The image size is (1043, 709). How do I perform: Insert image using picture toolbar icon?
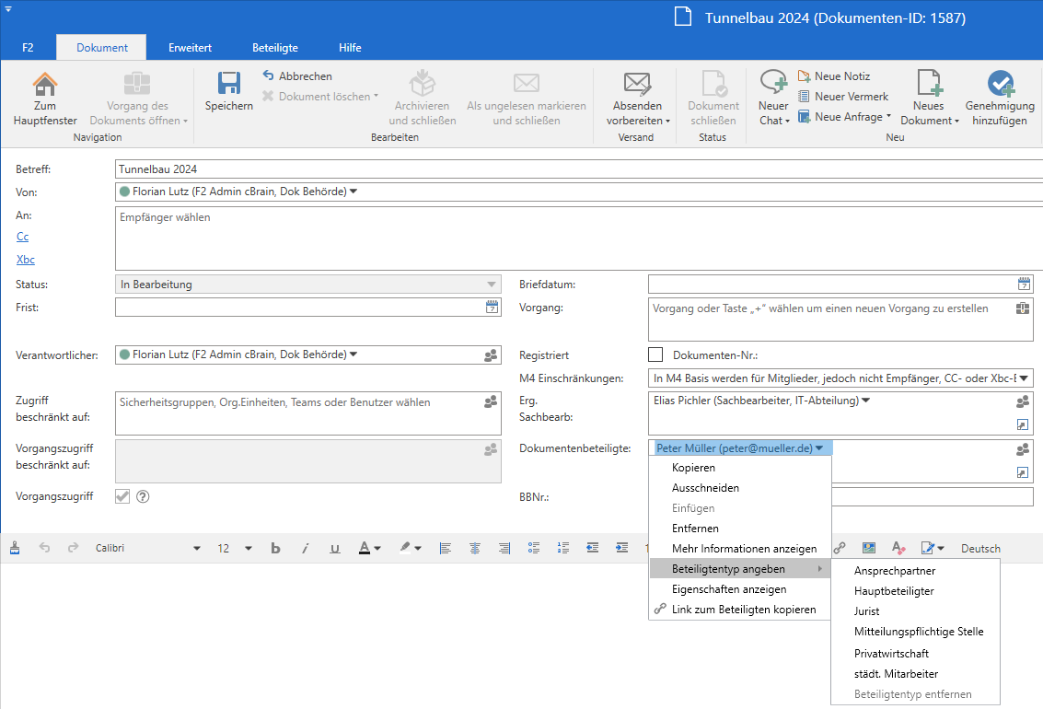tap(869, 549)
